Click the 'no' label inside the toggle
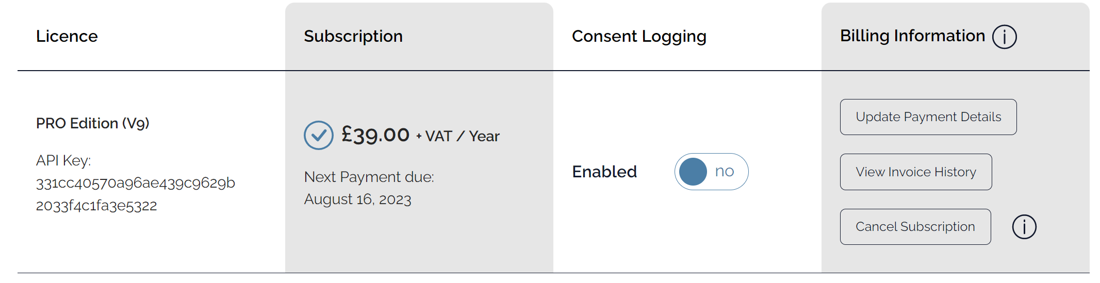Viewport: 1100px width, 283px height. [724, 172]
